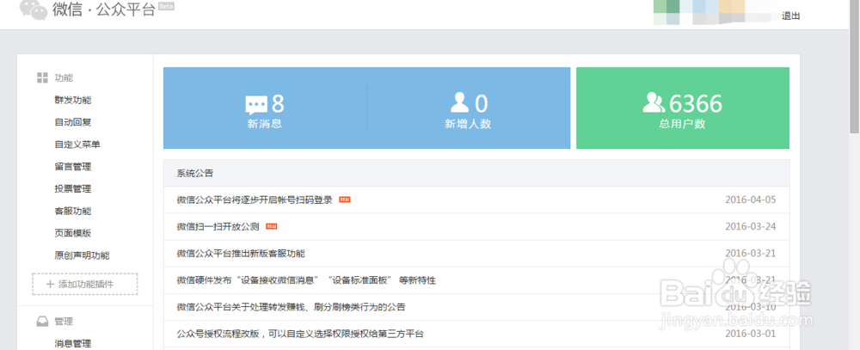Open announcement 微信公众平台将逐步开启帐号扫码登录

255,200
